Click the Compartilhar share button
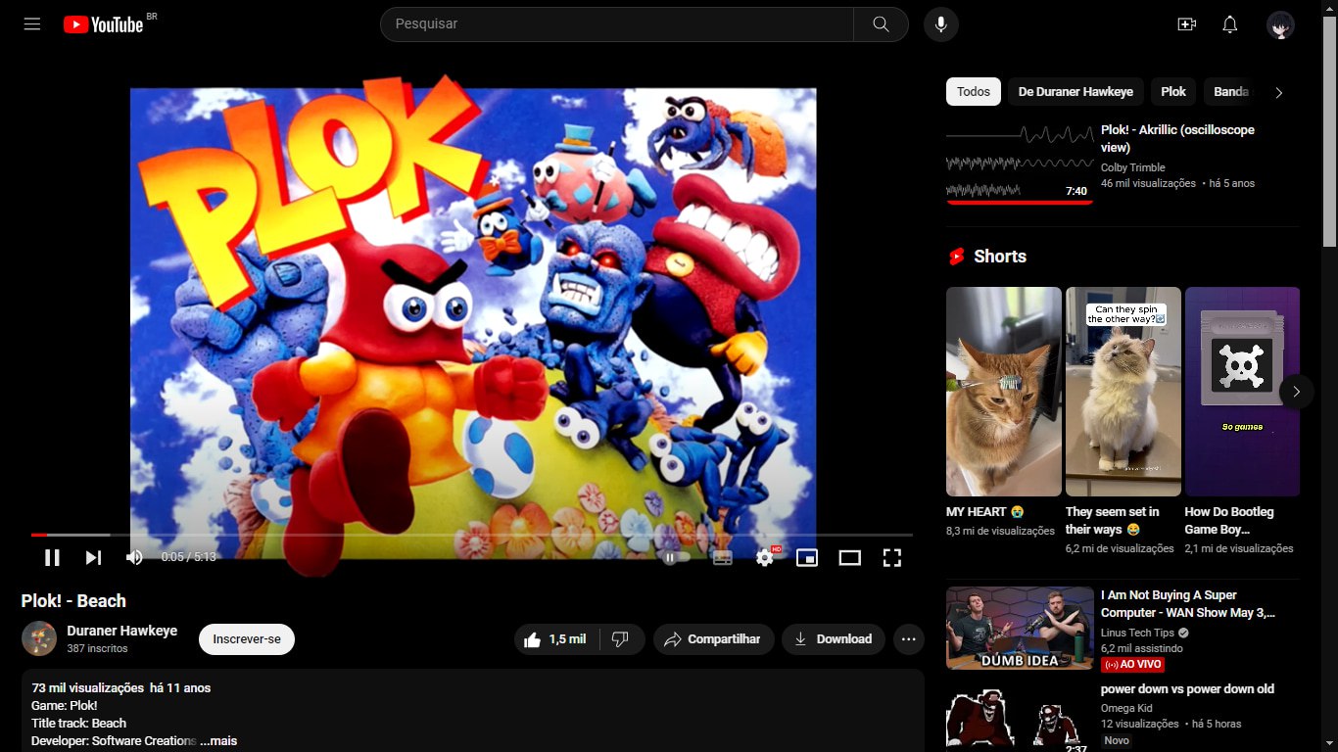 [x=713, y=639]
